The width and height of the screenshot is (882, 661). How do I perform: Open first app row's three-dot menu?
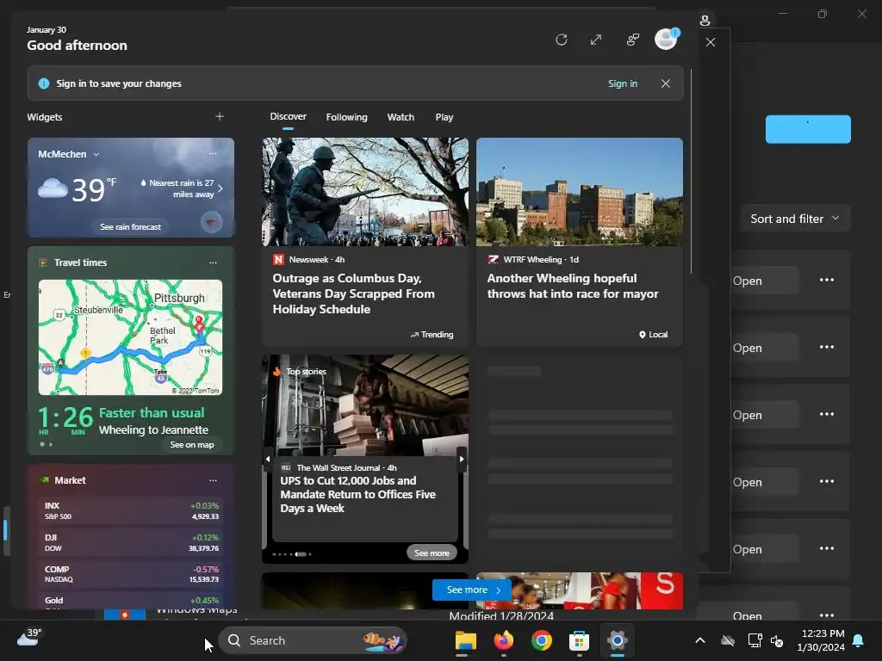[826, 280]
